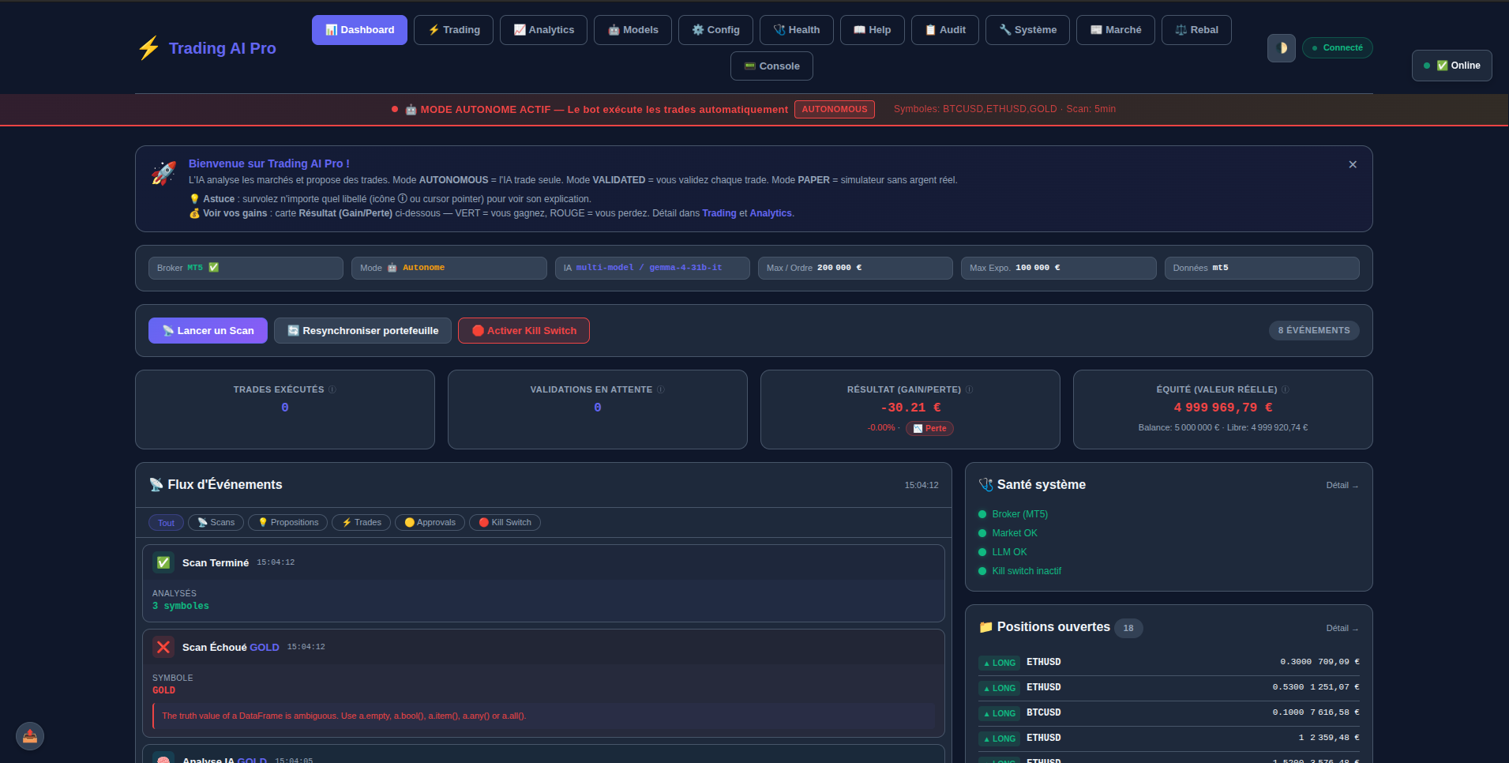
Task: Click the Perte badge under result
Action: click(929, 428)
